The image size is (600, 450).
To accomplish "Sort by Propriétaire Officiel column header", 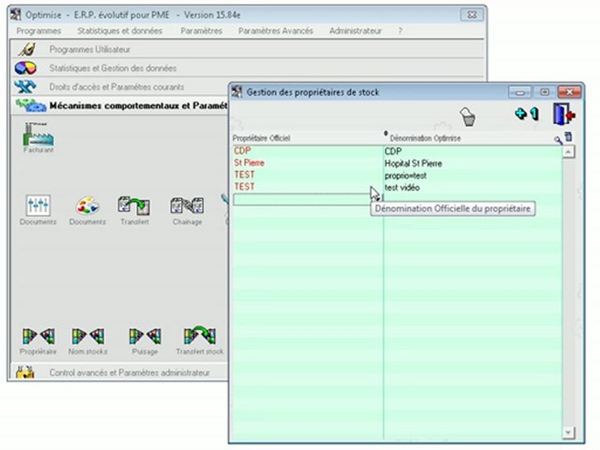I will [261, 138].
